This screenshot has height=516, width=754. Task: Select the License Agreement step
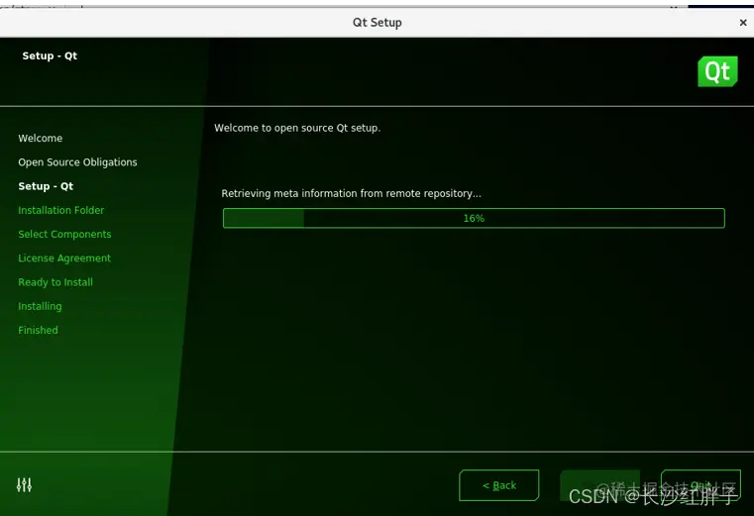tap(64, 258)
